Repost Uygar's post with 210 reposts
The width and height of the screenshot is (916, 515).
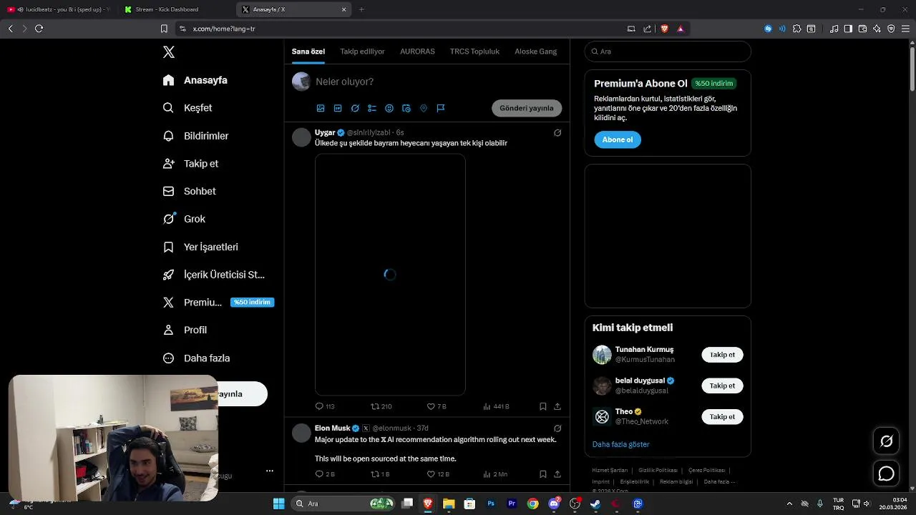coord(381,406)
